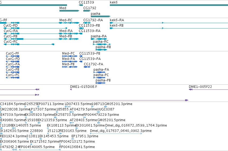Click the pasha-RB transcript label

[103, 47]
